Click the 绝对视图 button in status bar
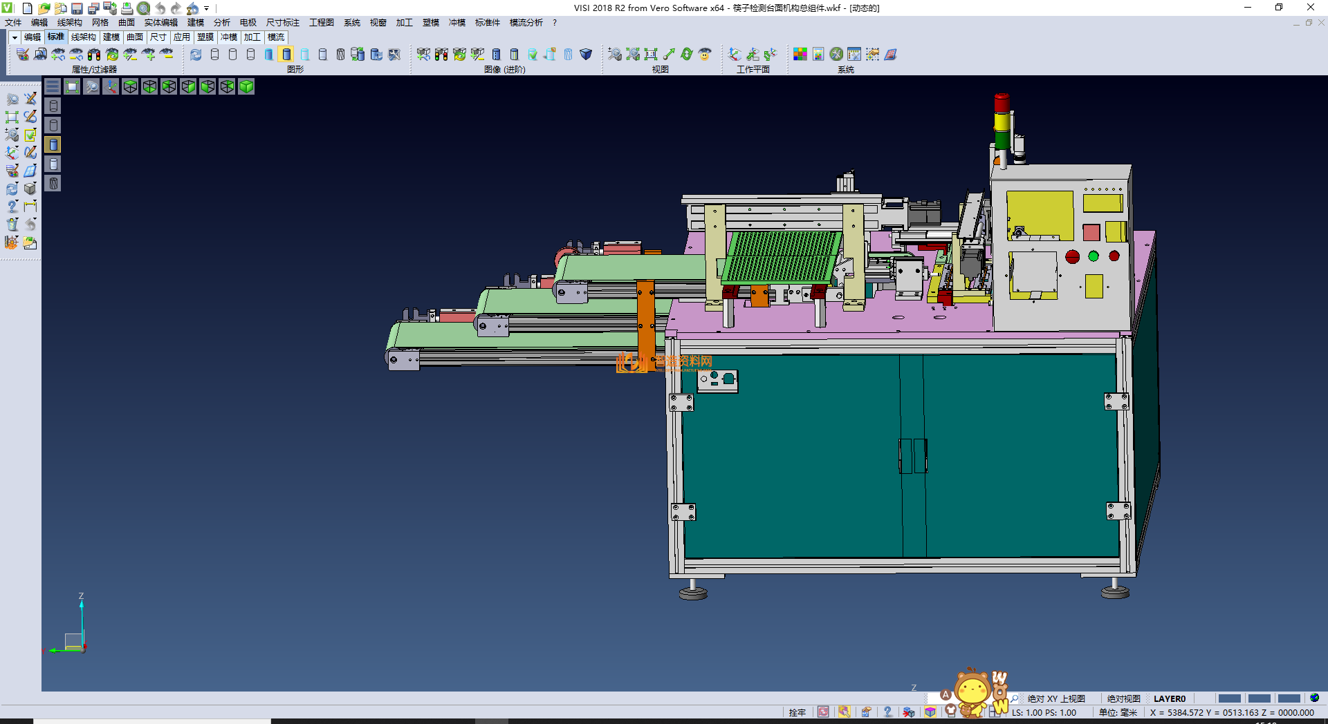The width and height of the screenshot is (1328, 724). click(1123, 698)
